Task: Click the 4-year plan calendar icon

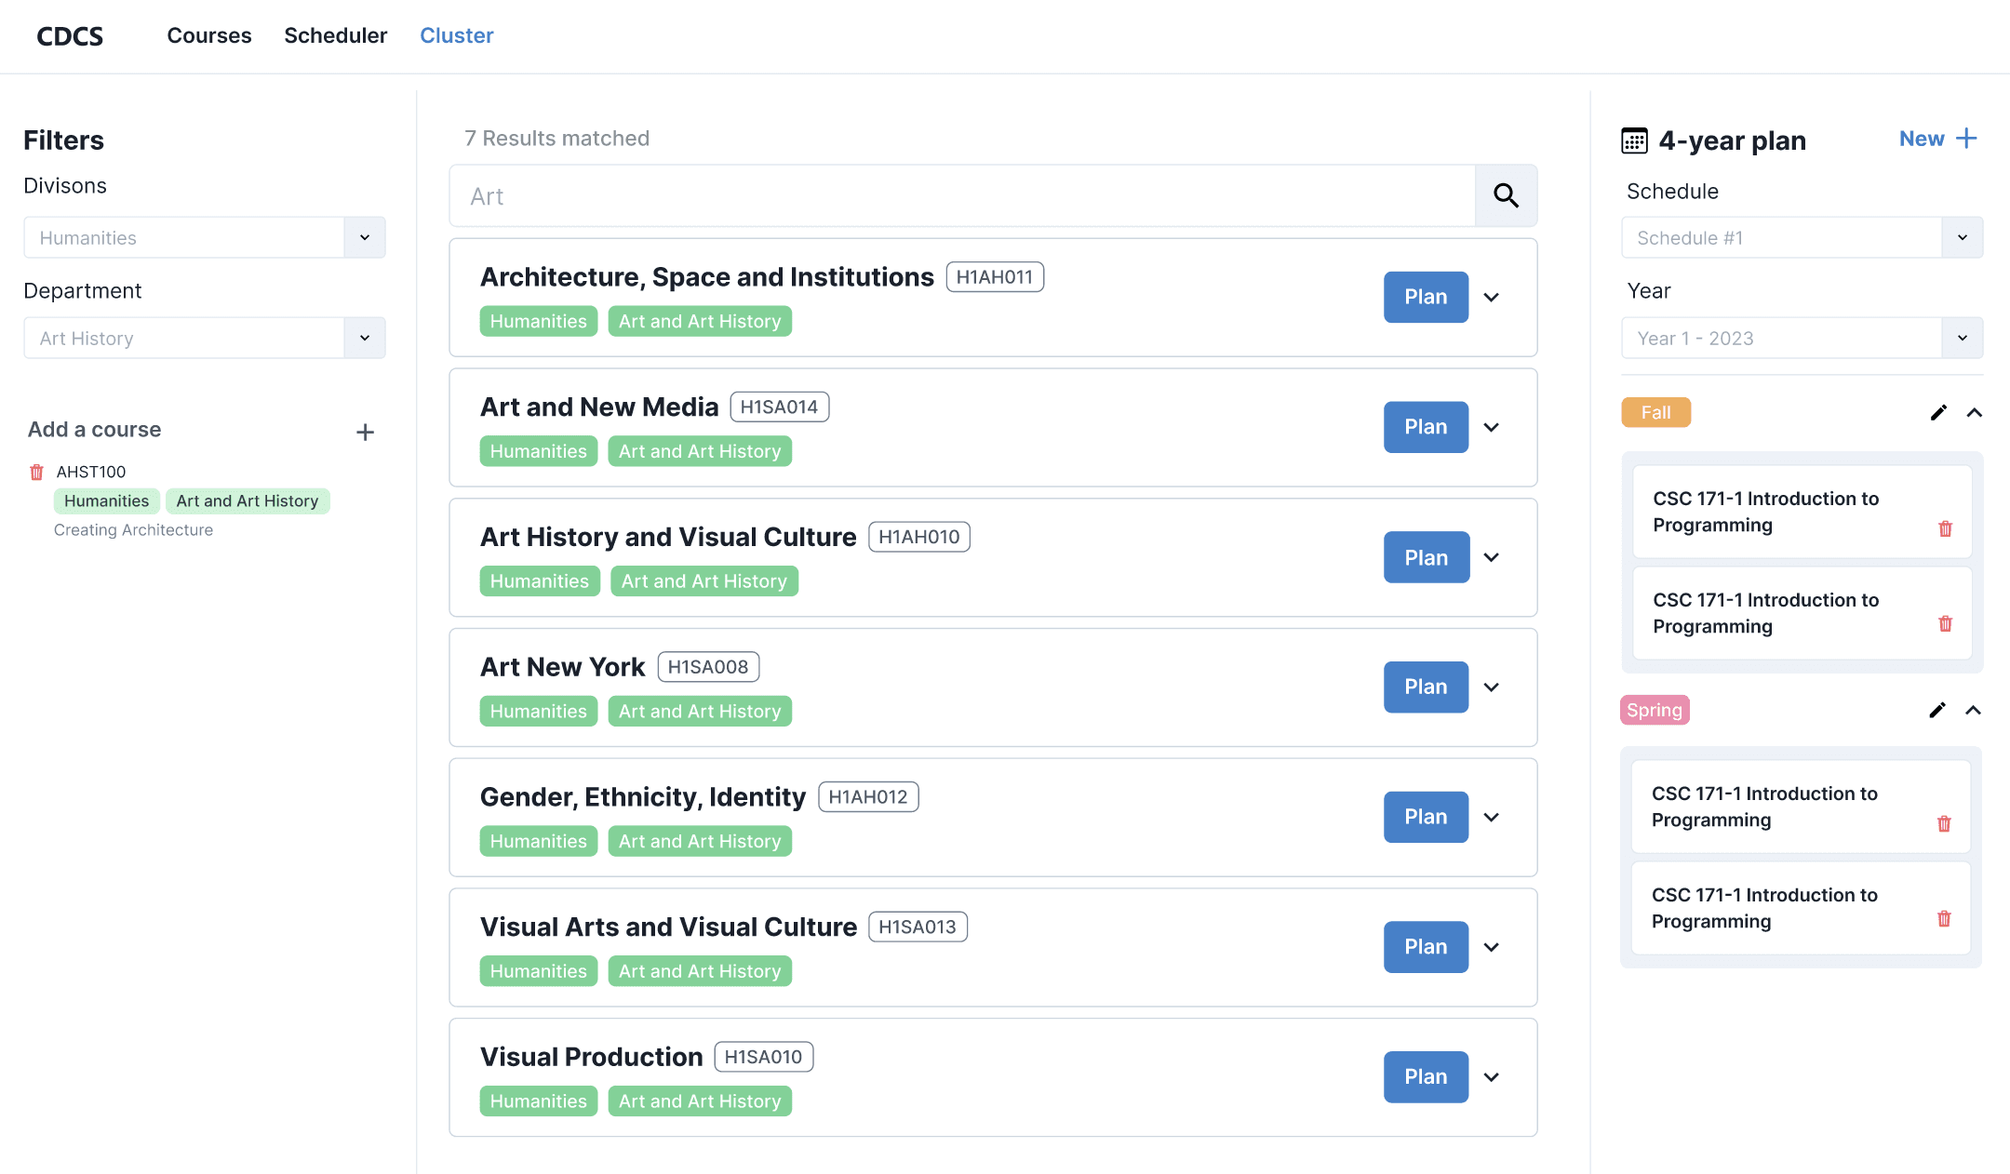Action: click(x=1634, y=140)
